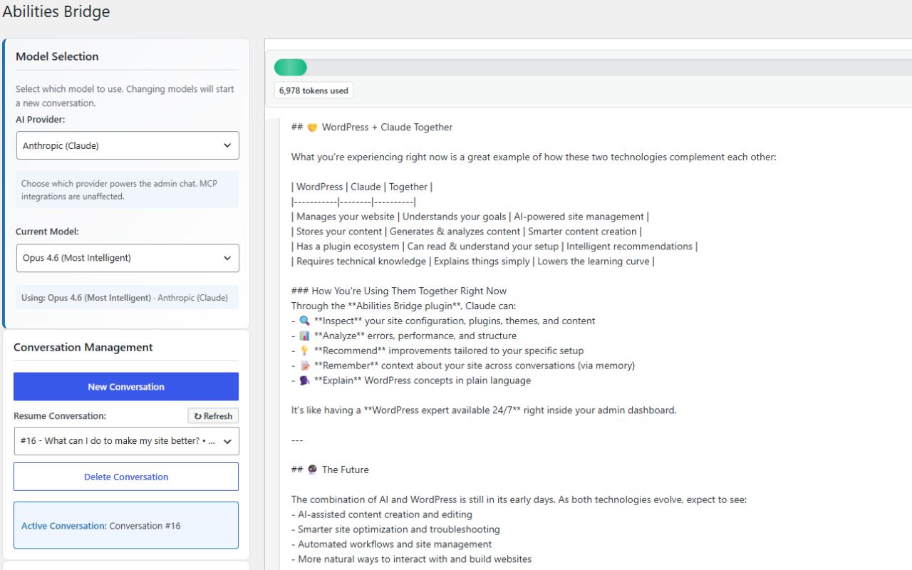
Task: Click the speaking head emoji beside Explain
Action: [304, 381]
